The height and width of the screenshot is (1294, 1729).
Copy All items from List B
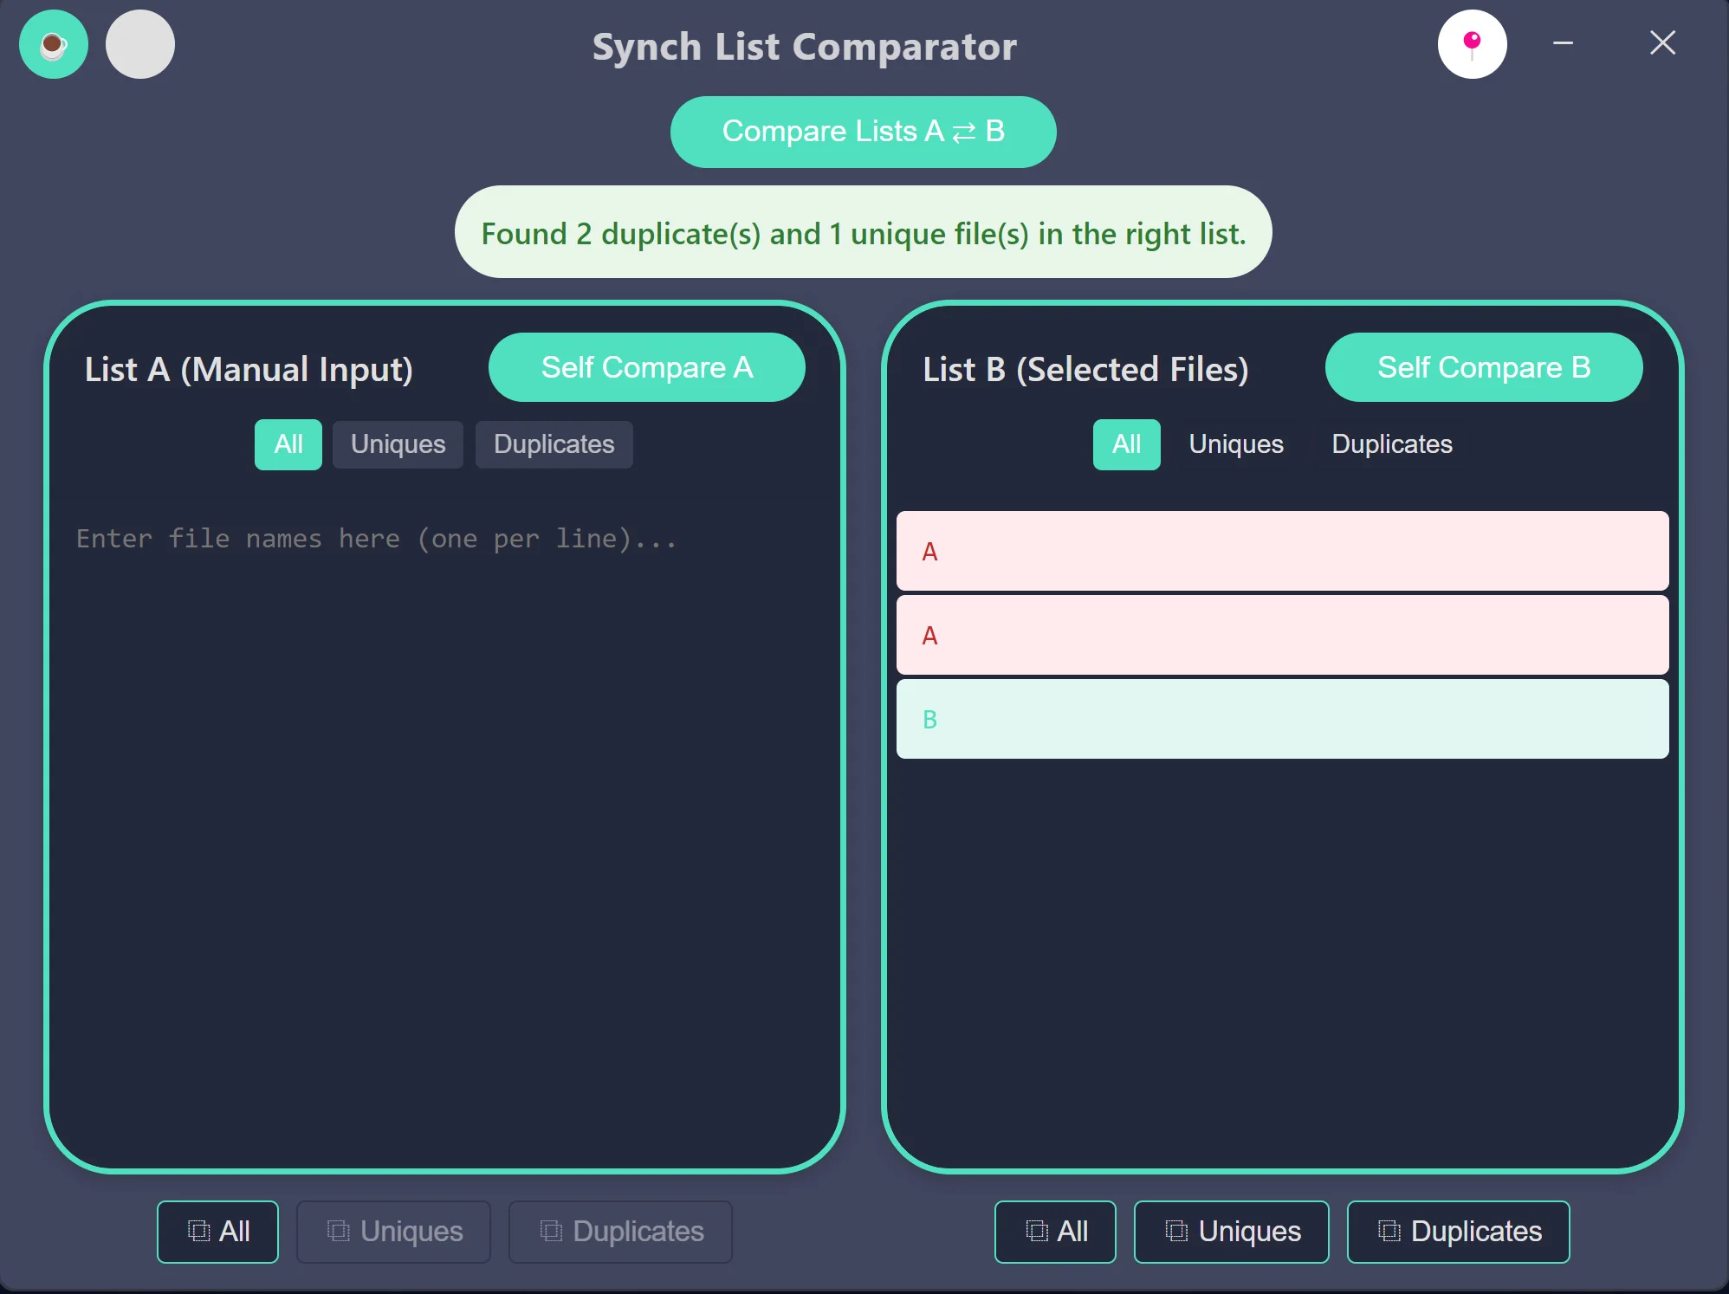(1055, 1231)
